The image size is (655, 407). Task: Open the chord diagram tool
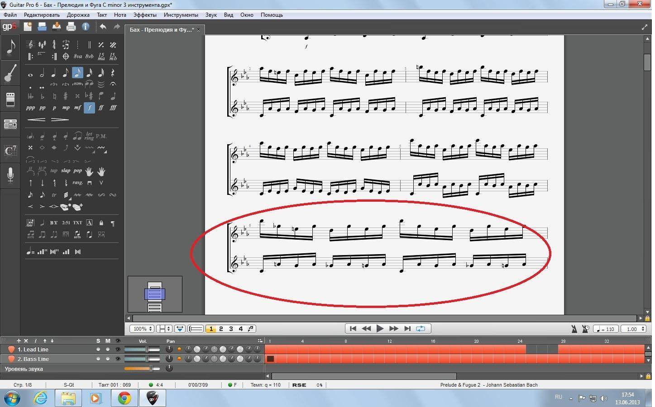click(x=30, y=222)
